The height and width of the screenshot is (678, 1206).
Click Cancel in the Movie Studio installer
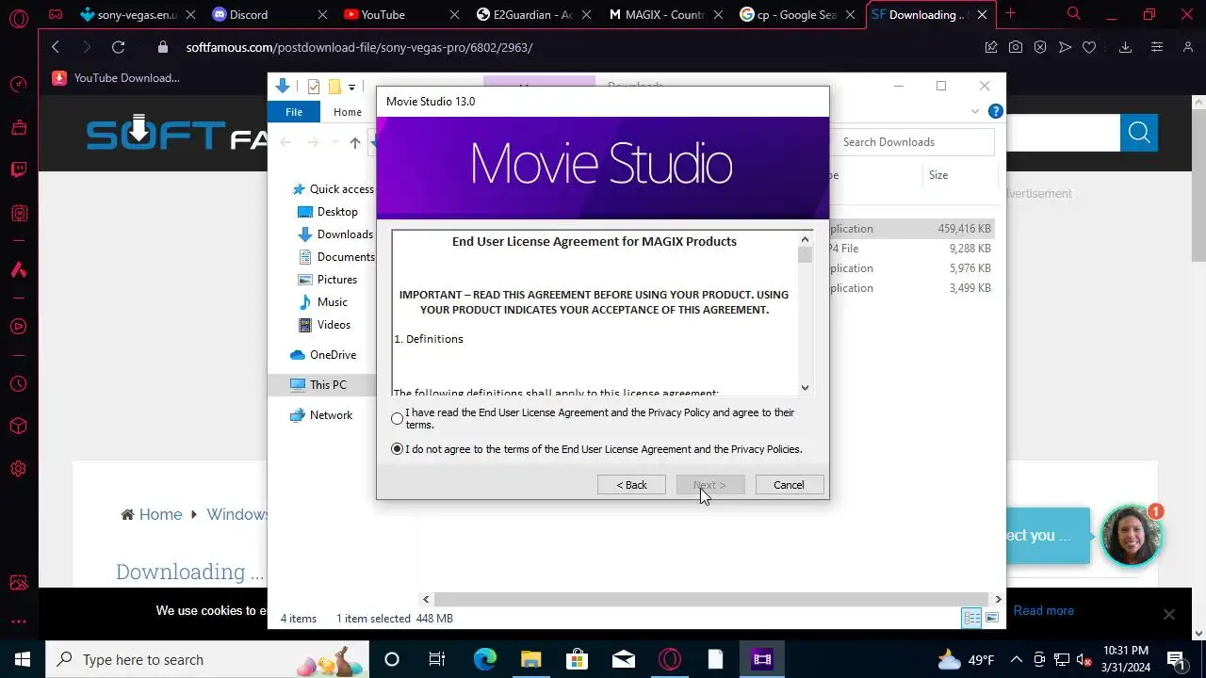[x=789, y=485]
